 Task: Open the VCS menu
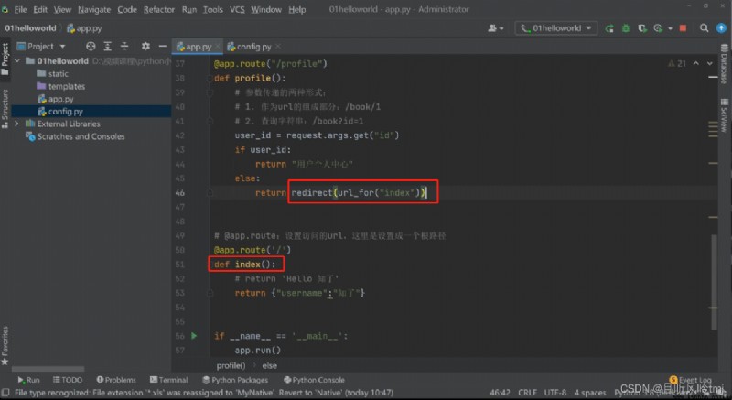point(237,9)
